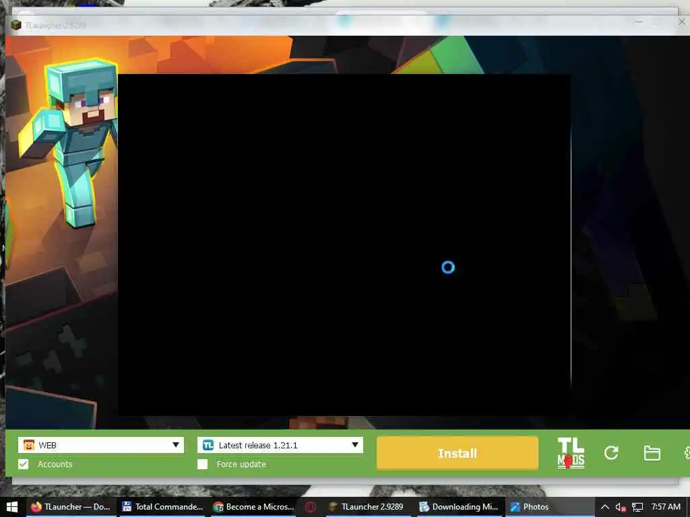Viewport: 690px width, 517px height.
Task: Click the TL logo icon in the version dropdown
Action: click(208, 445)
